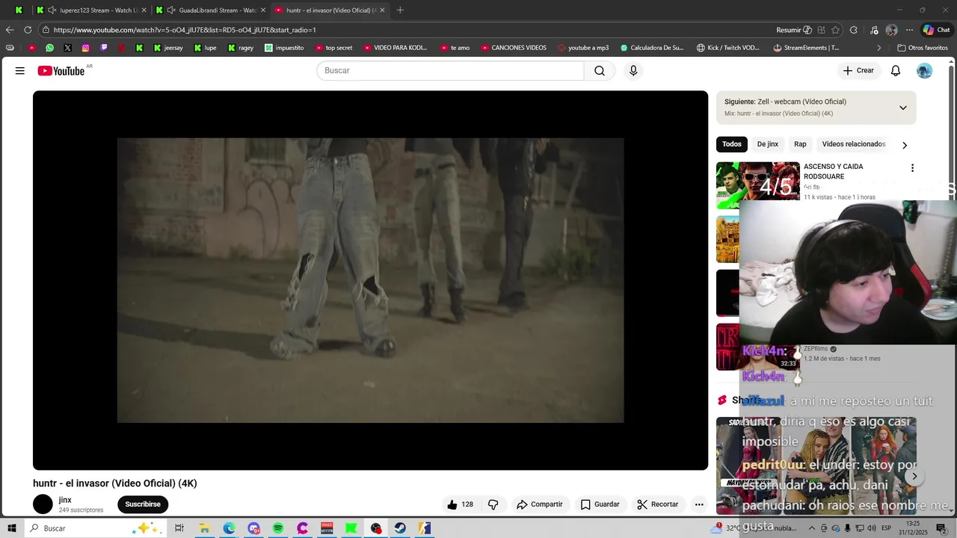
Task: Switch to luperez123 Stream tab
Action: pos(92,10)
